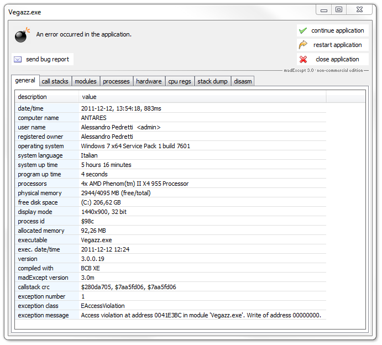This screenshot has height=345, width=382.
Task: Click the green checkmark continue icon
Action: 303,31
